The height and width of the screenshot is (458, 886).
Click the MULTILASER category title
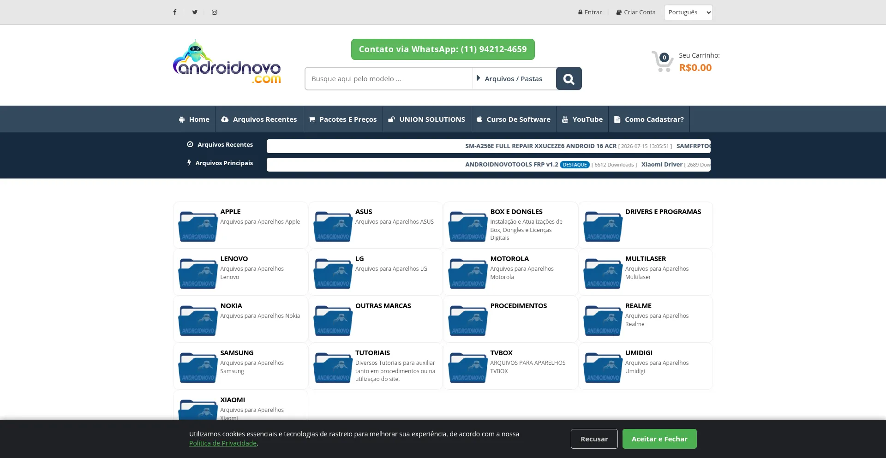click(x=646, y=259)
